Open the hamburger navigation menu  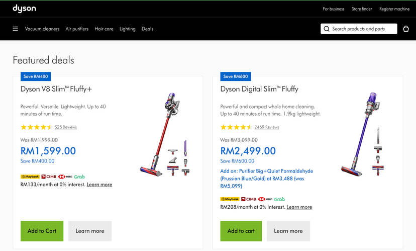click(x=15, y=29)
